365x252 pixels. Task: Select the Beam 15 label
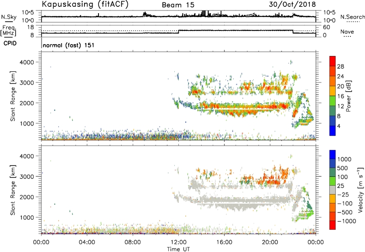pos(178,5)
